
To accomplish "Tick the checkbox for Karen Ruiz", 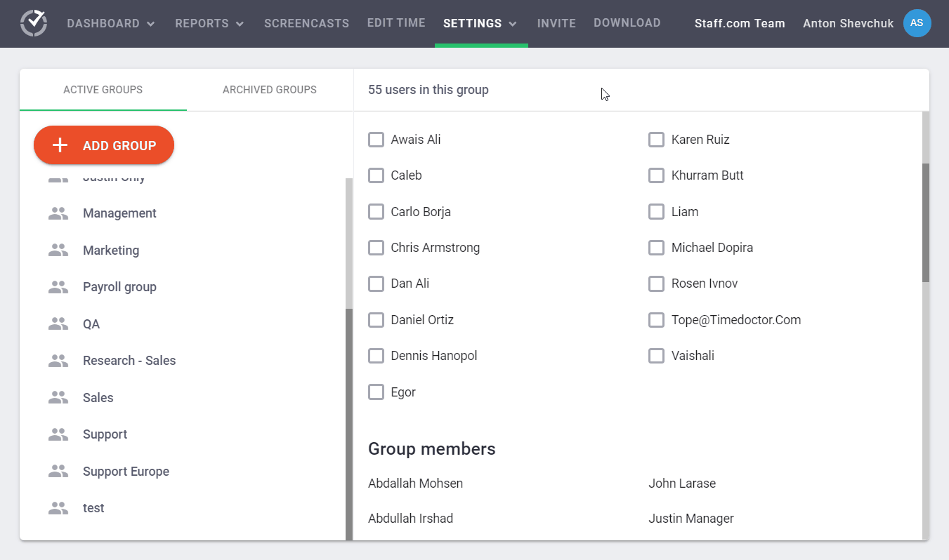I will click(657, 140).
